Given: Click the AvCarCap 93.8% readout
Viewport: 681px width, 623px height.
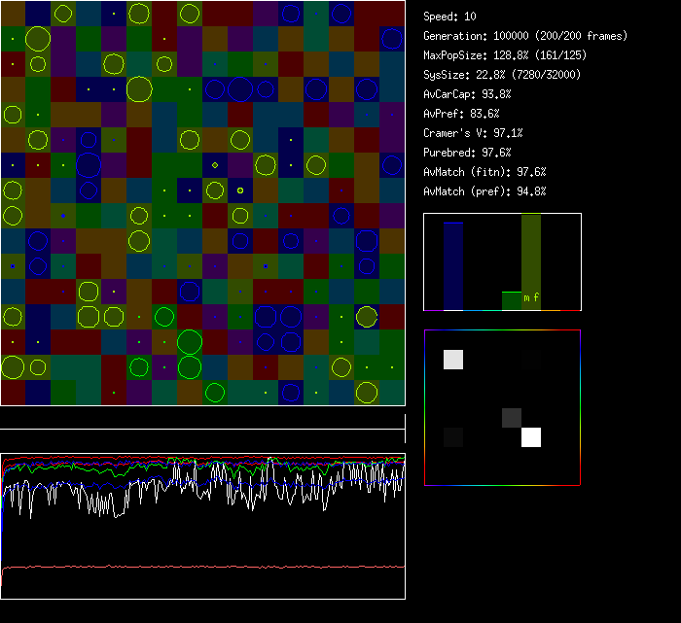Looking at the screenshot, I should [x=467, y=94].
